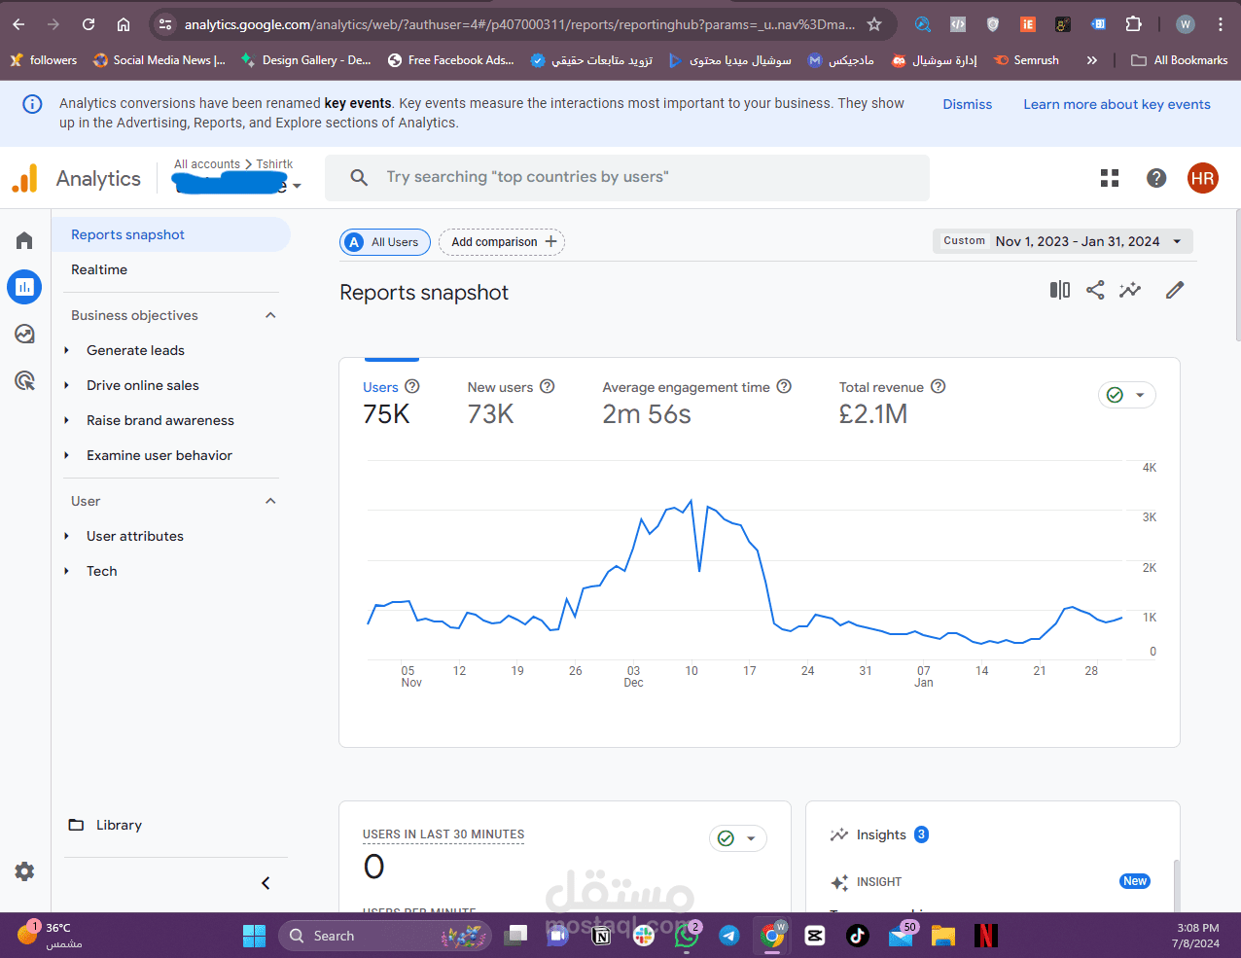Open Admin via the gear icon

pyautogui.click(x=23, y=871)
